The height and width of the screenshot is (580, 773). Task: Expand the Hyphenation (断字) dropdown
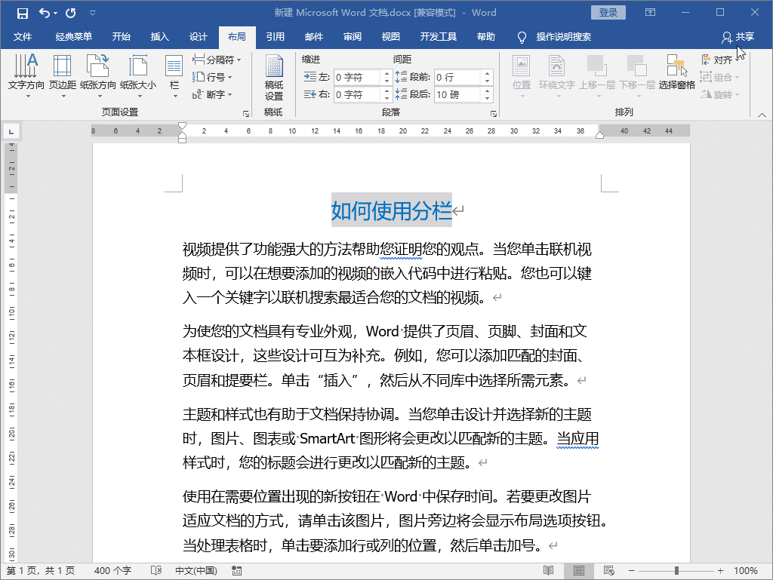[x=214, y=94]
